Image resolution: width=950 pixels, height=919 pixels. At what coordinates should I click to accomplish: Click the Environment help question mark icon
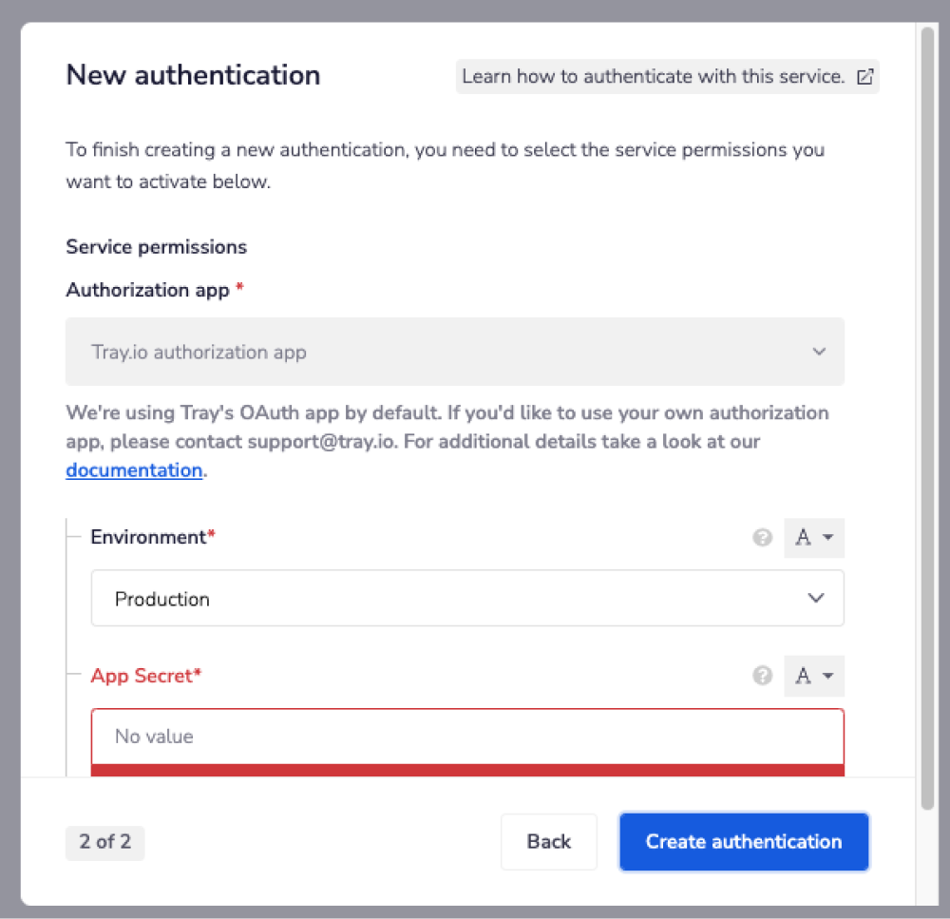(763, 537)
